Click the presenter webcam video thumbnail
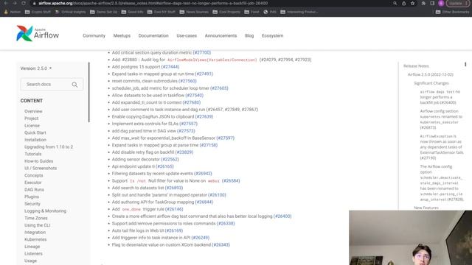 411,238
